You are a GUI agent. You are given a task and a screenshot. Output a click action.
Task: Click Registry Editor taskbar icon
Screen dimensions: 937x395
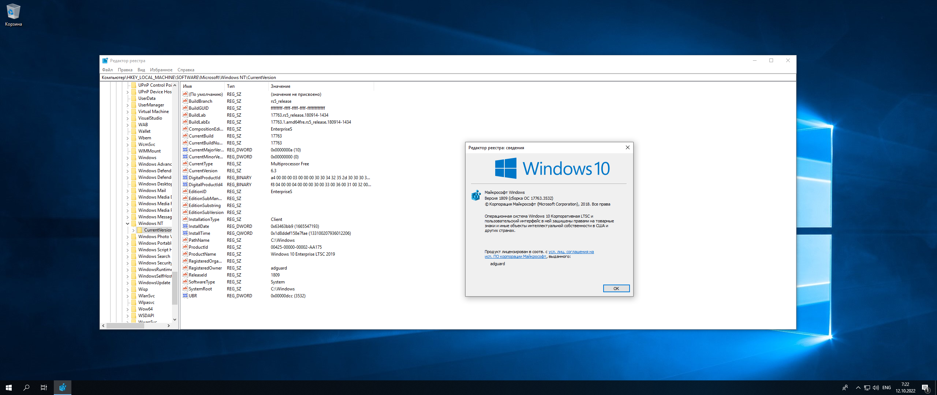point(63,388)
